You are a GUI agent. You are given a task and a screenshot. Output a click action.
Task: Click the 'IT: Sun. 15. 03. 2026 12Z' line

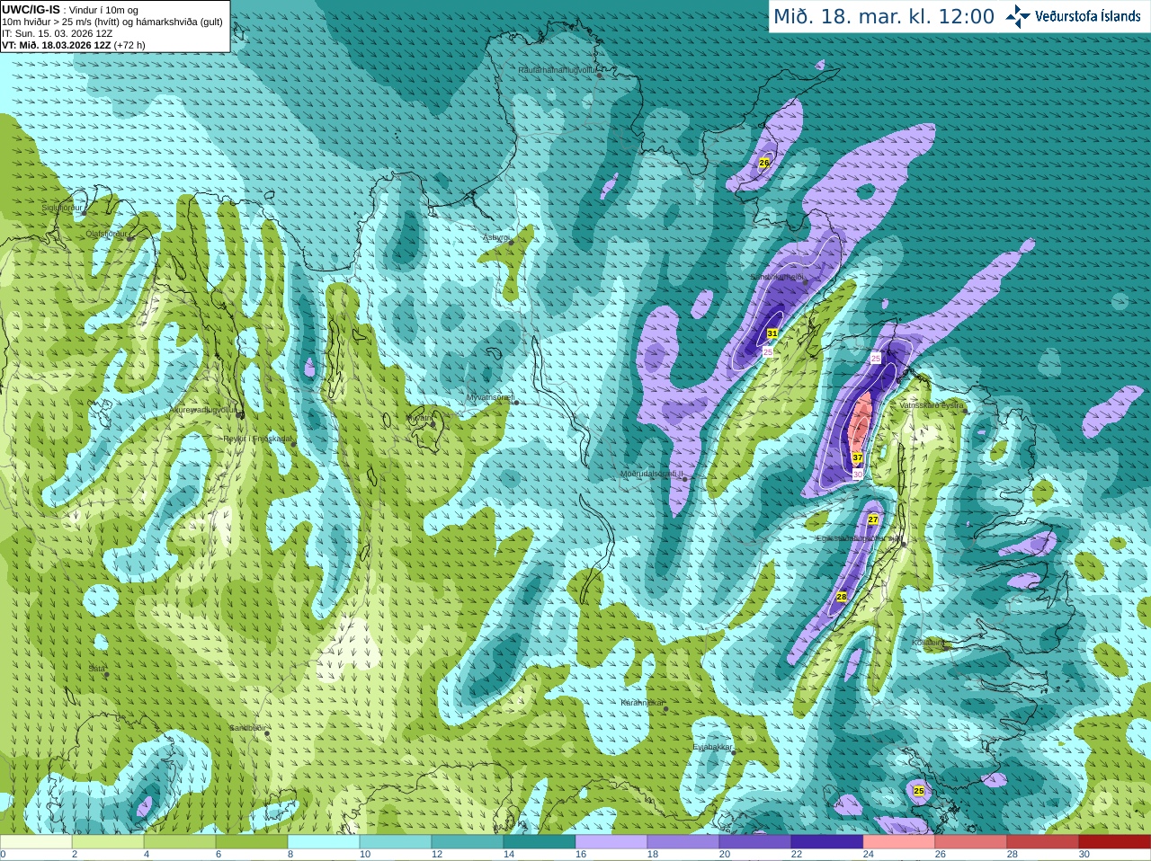[x=57, y=33]
